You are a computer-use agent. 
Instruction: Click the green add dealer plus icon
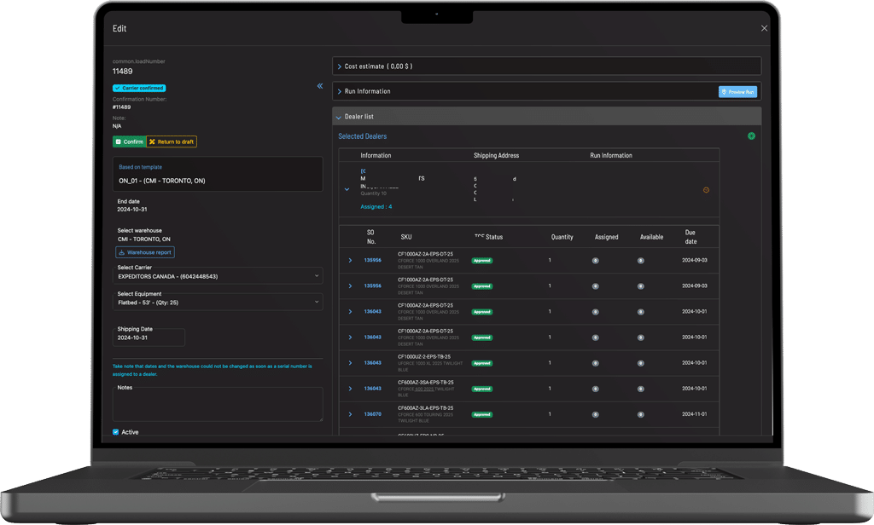(751, 136)
